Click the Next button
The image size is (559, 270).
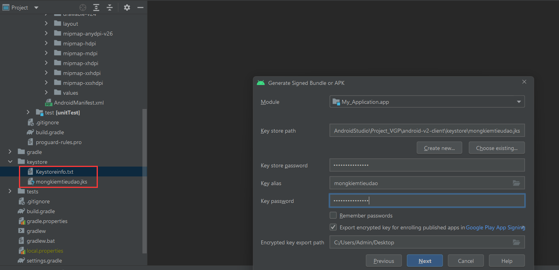424,261
